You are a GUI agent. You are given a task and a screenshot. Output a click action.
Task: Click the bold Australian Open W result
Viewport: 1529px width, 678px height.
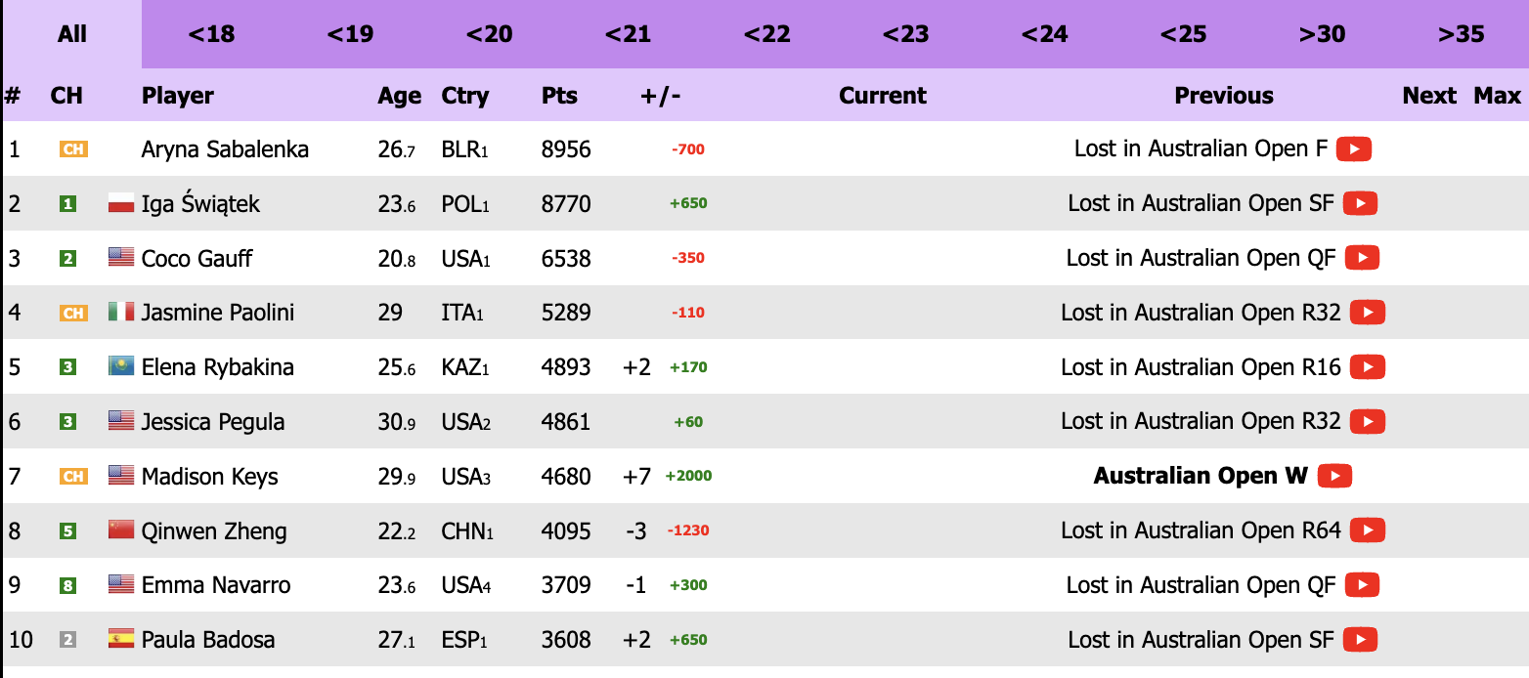click(x=1200, y=476)
